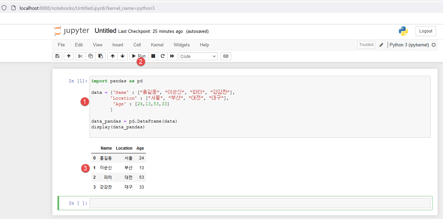Open the cell type dropdown showing Code
The height and width of the screenshot is (219, 443).
pos(198,56)
